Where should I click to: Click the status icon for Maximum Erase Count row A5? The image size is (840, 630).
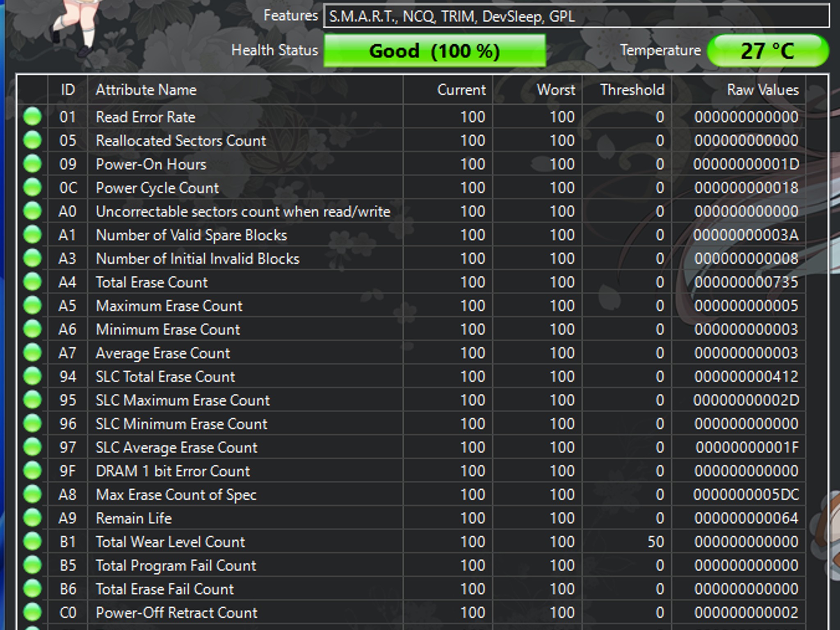click(x=32, y=305)
